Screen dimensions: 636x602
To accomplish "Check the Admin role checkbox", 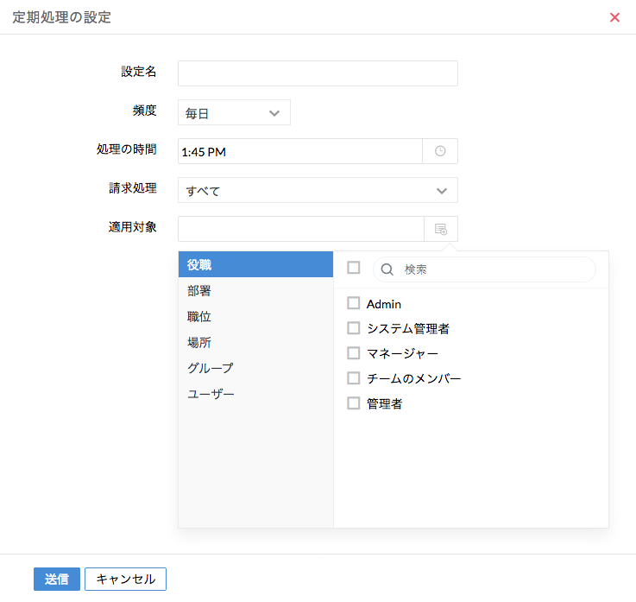I will (x=353, y=303).
